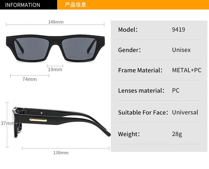
Task: Click the Lenses material value PC
Action: coord(176,90)
